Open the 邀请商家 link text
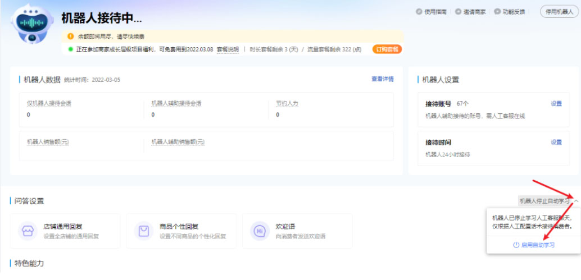The width and height of the screenshot is (581, 280). [x=475, y=11]
